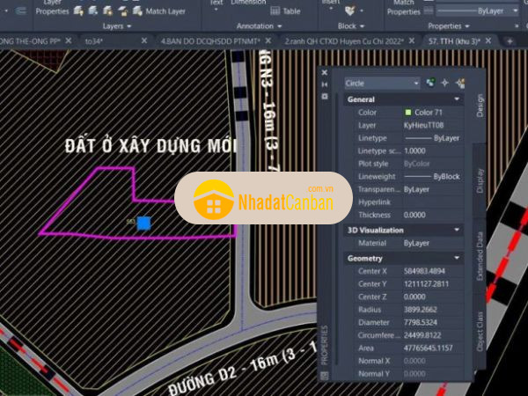The height and width of the screenshot is (396, 528).
Task: Open the Properties palette options menu icon
Action: click(x=325, y=95)
